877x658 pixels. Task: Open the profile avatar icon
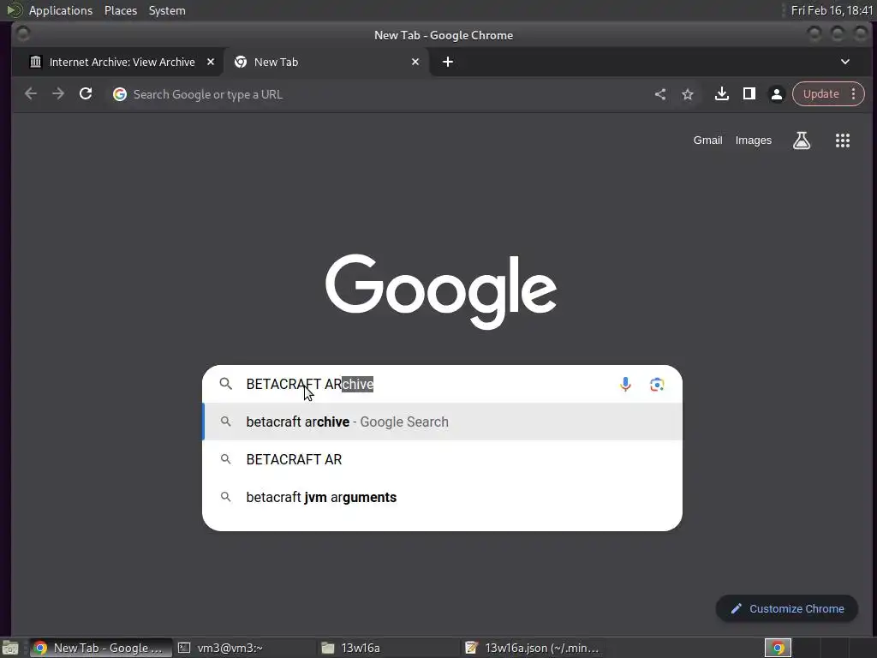776,94
